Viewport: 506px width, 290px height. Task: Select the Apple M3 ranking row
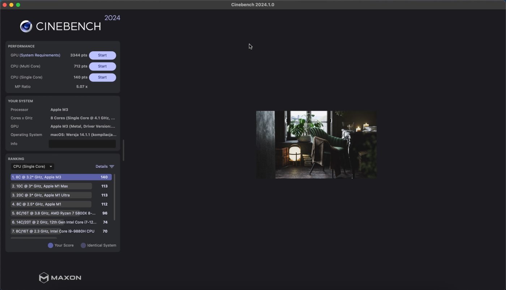61,177
